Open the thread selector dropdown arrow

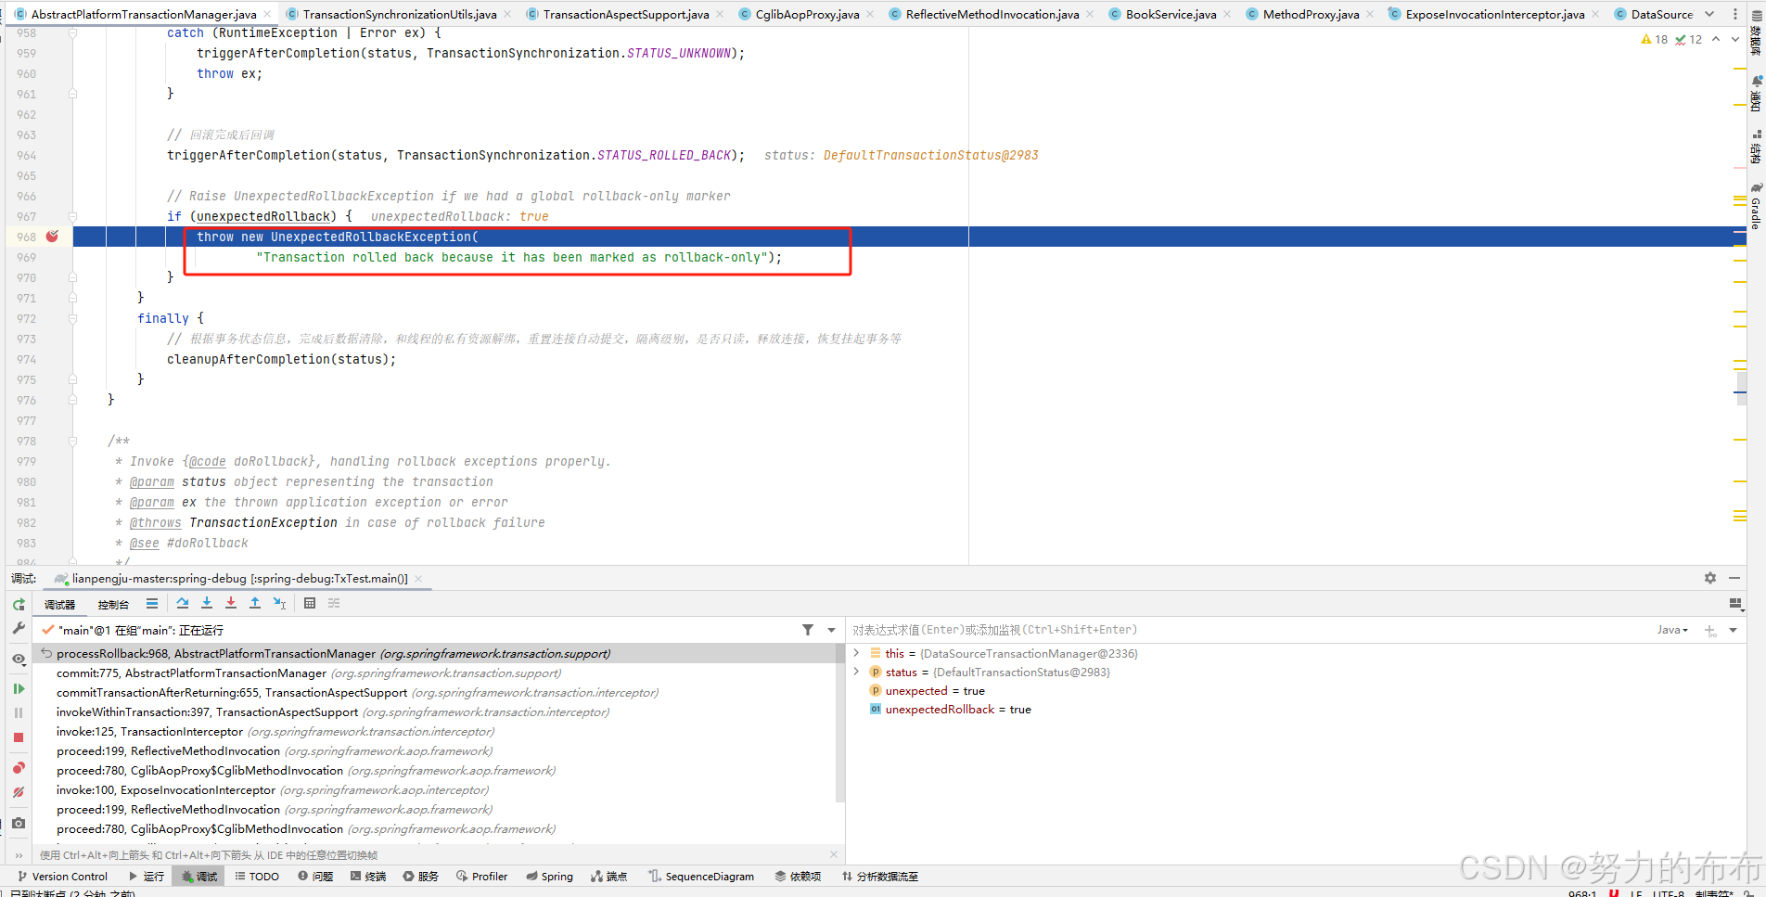(831, 630)
